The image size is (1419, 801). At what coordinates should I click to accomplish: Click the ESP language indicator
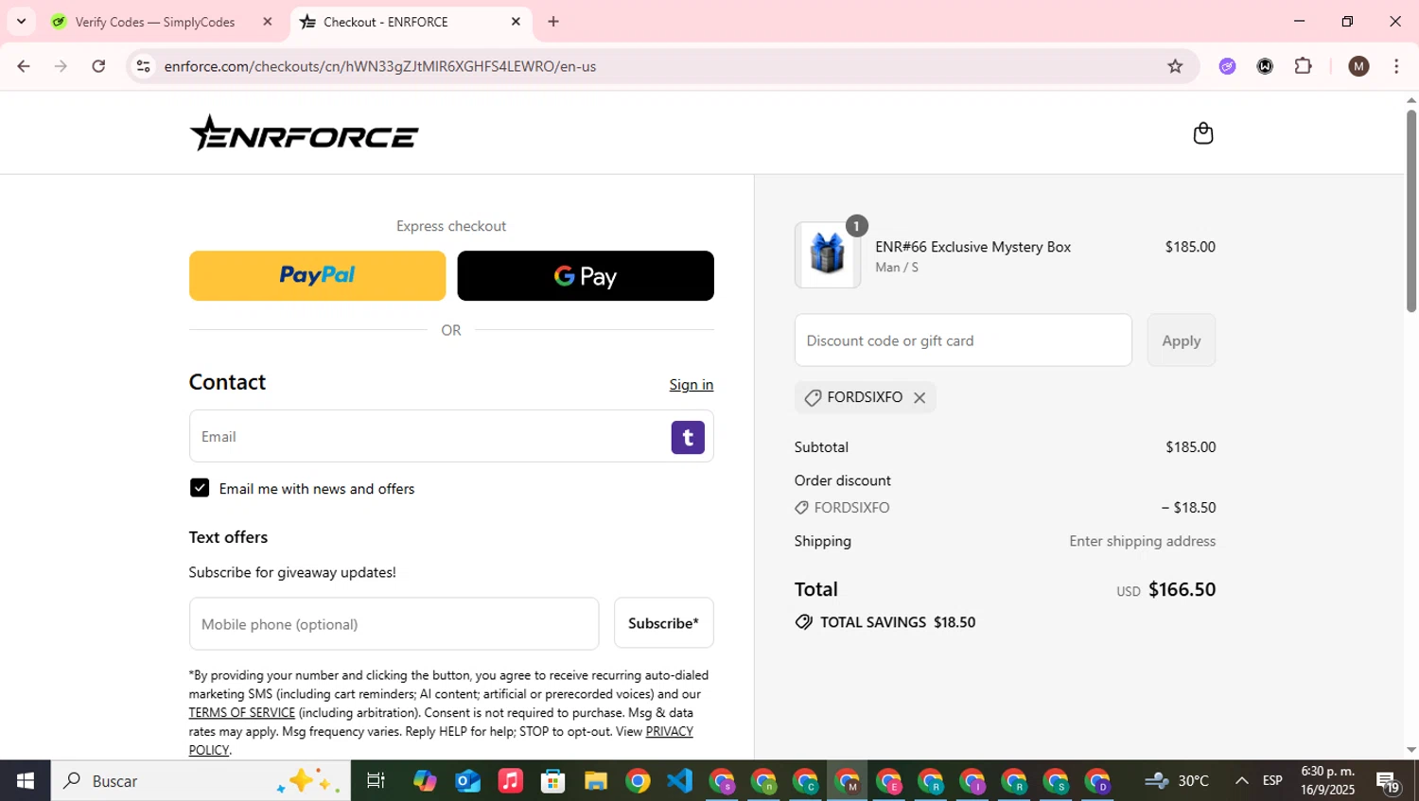tap(1272, 781)
